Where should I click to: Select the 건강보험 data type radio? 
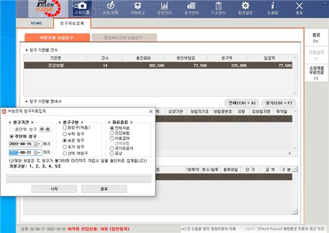[x=112, y=133]
